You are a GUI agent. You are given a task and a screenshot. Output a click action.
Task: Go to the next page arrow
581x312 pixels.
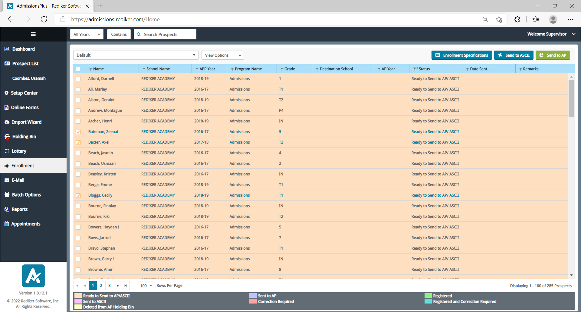click(x=118, y=286)
